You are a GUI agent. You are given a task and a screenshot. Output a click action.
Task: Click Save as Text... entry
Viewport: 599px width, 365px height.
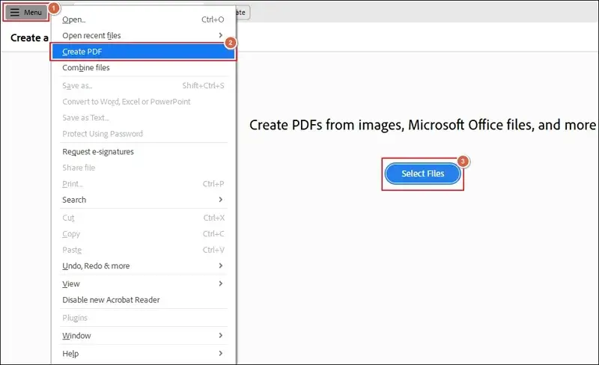click(x=143, y=117)
